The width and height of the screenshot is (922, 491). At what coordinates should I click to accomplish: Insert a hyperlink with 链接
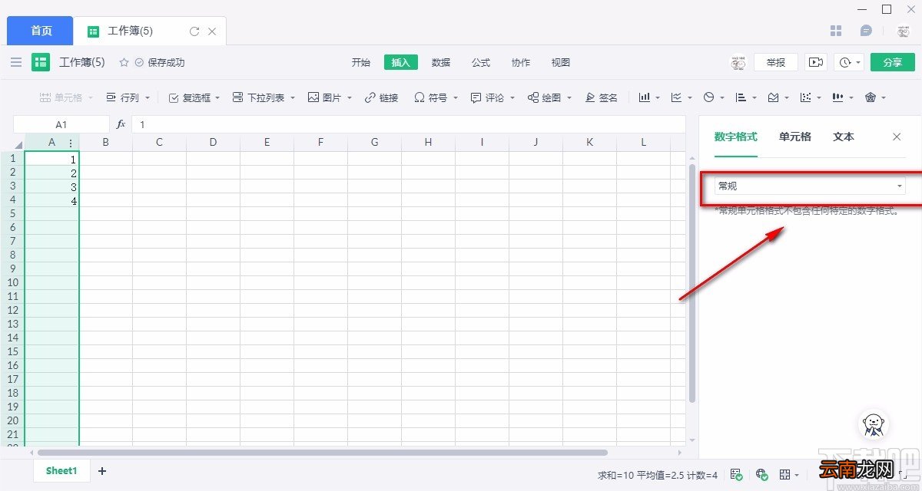point(382,97)
